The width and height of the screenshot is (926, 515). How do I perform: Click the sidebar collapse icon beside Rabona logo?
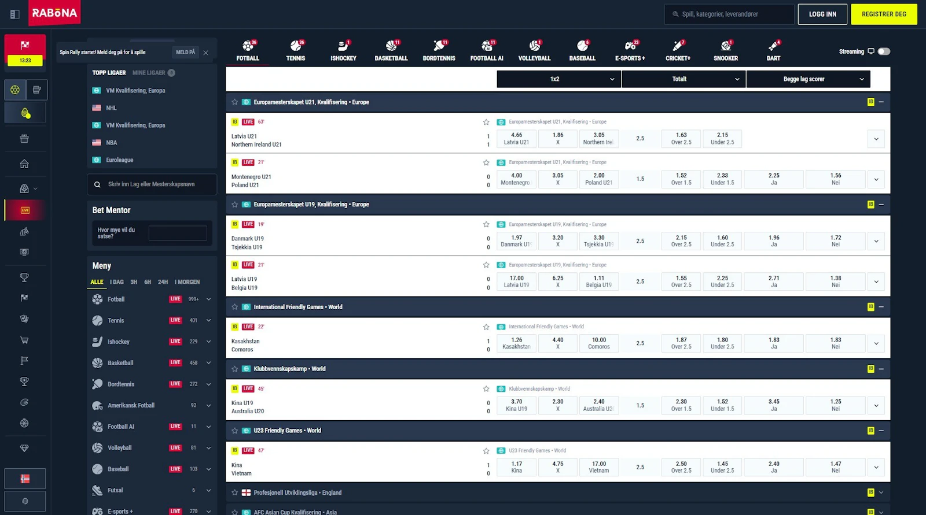point(15,14)
